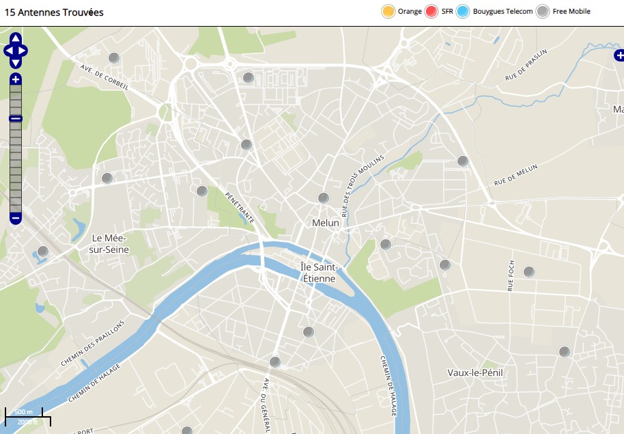The width and height of the screenshot is (624, 434).
Task: Toggle the Free Mobile operator filter
Action: (543, 12)
